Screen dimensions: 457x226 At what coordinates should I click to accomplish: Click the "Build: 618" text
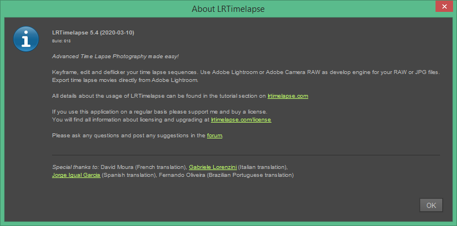(61, 41)
